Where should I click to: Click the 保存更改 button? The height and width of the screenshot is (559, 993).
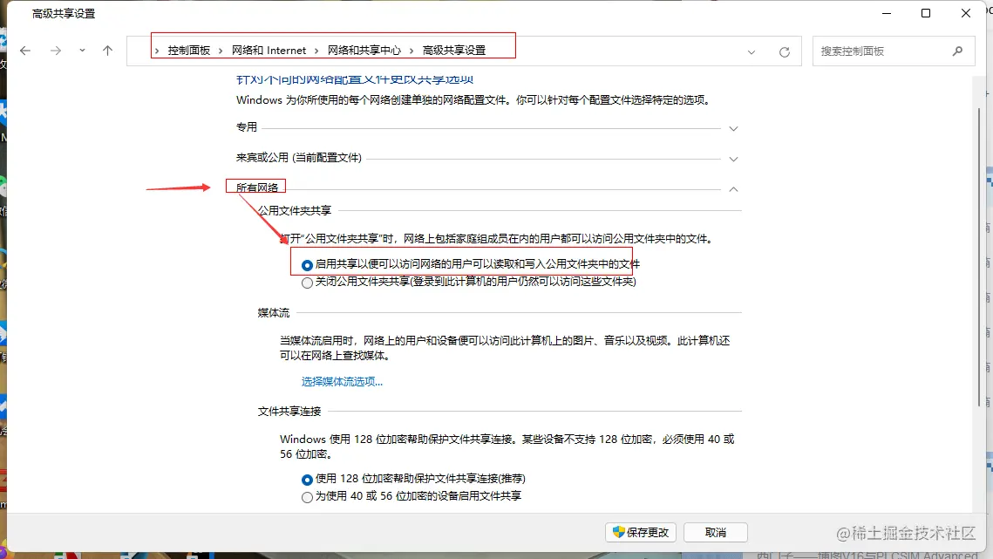click(x=641, y=532)
